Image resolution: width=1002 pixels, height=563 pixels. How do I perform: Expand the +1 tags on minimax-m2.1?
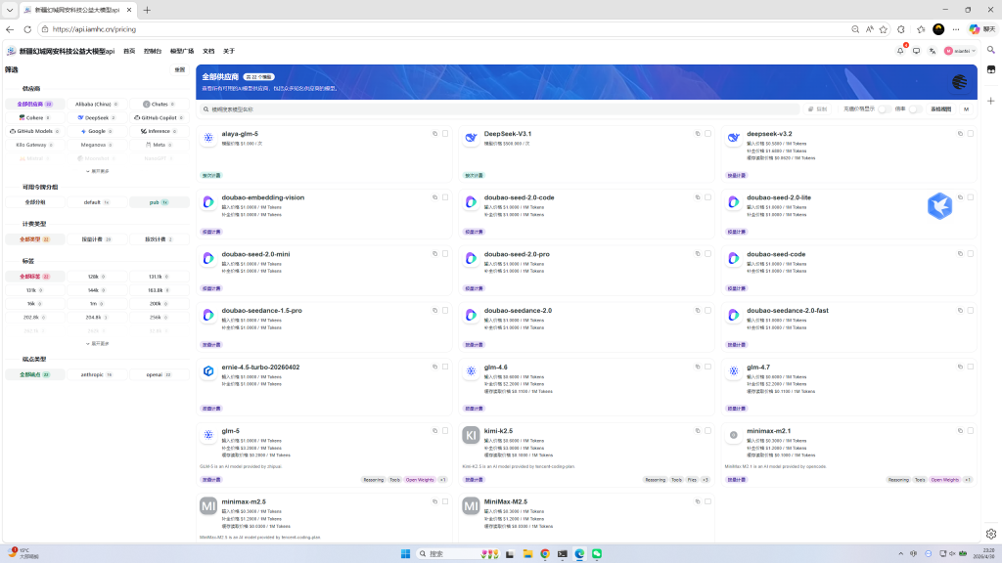(x=968, y=480)
